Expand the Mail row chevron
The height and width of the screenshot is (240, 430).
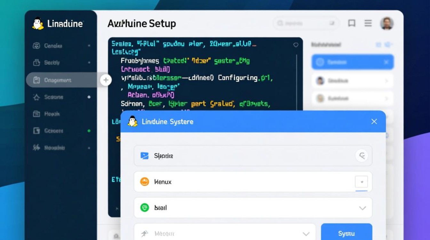[x=362, y=208]
